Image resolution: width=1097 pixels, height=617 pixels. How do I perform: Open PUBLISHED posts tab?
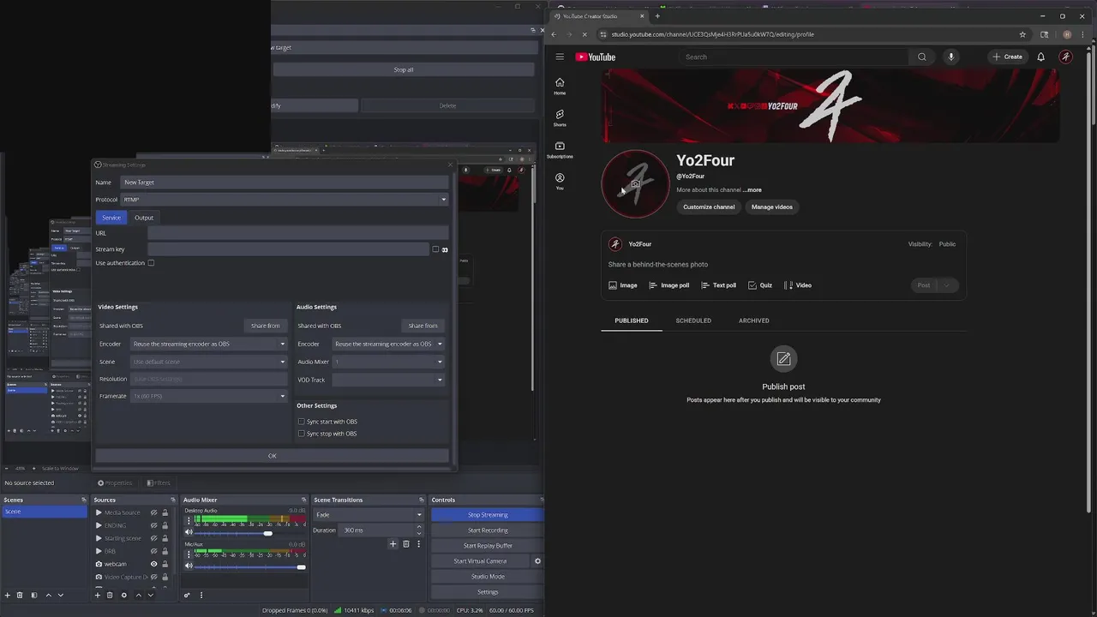[x=632, y=320]
